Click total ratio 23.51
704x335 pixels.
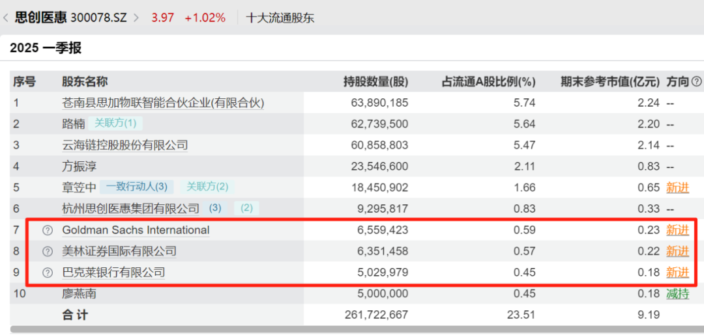pyautogui.click(x=522, y=315)
